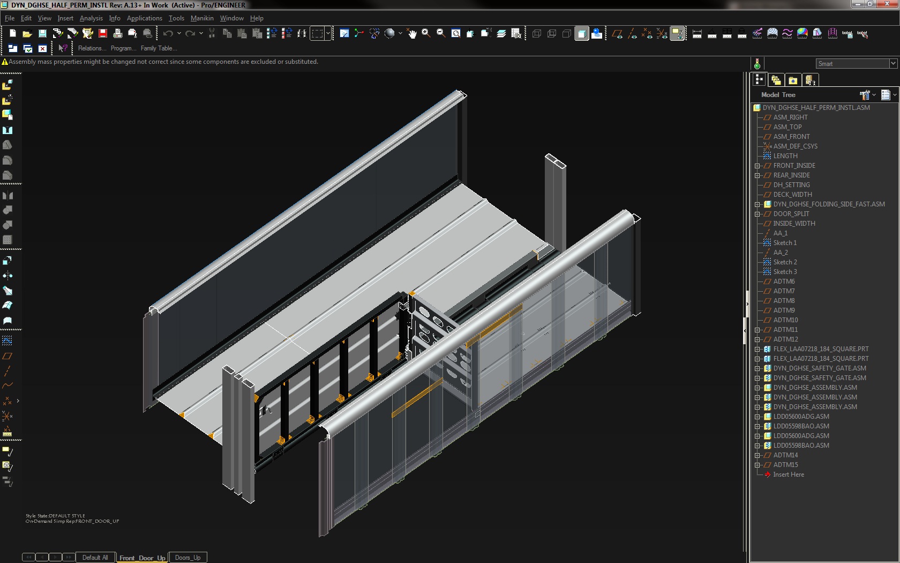Click the Family Table... button
This screenshot has width=900, height=563.
coord(159,48)
